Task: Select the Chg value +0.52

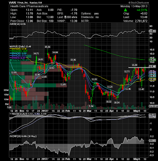Action: (144, 14)
